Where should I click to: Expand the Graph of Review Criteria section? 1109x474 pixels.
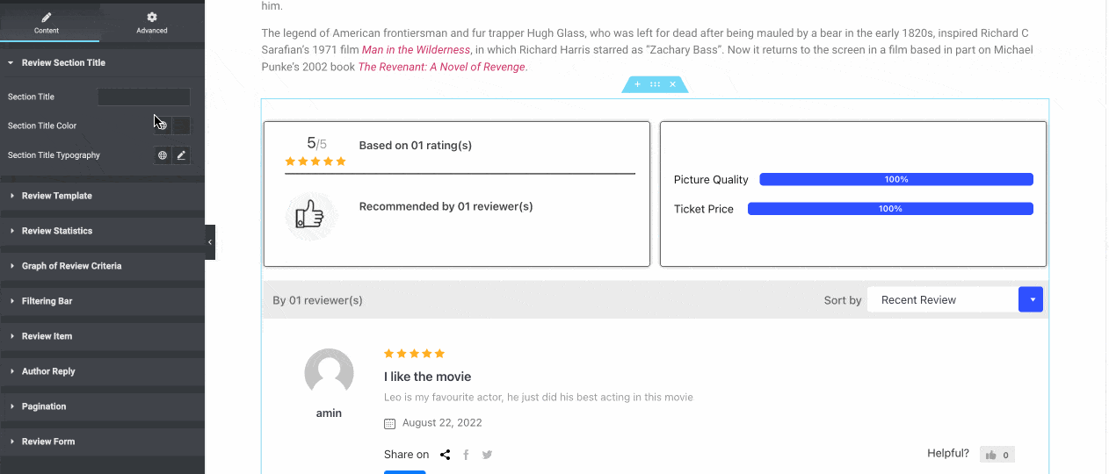pyautogui.click(x=71, y=266)
